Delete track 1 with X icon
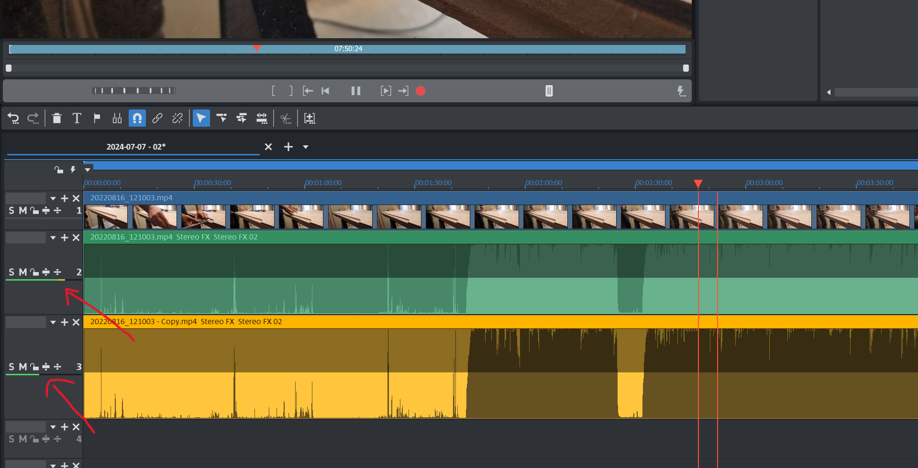The width and height of the screenshot is (918, 468). (76, 198)
